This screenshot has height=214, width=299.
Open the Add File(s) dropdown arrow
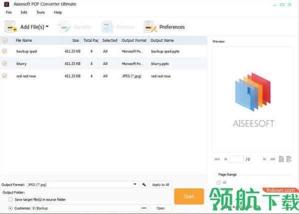[x=47, y=26]
